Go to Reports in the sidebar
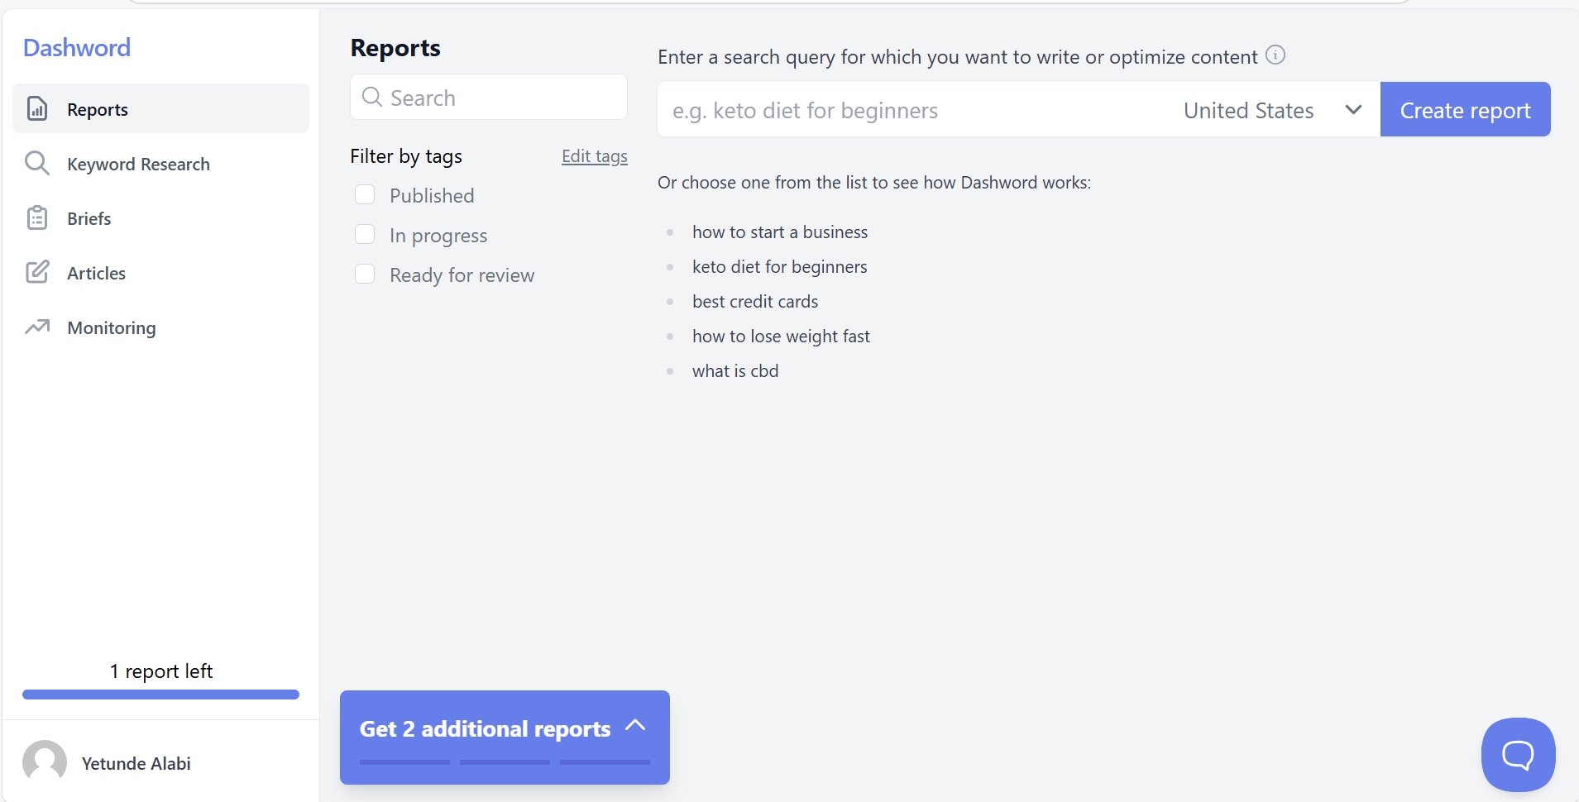This screenshot has width=1579, height=802. point(160,108)
